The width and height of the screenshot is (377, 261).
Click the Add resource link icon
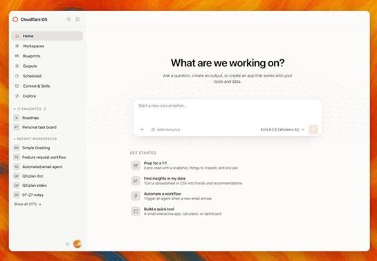pyautogui.click(x=153, y=130)
